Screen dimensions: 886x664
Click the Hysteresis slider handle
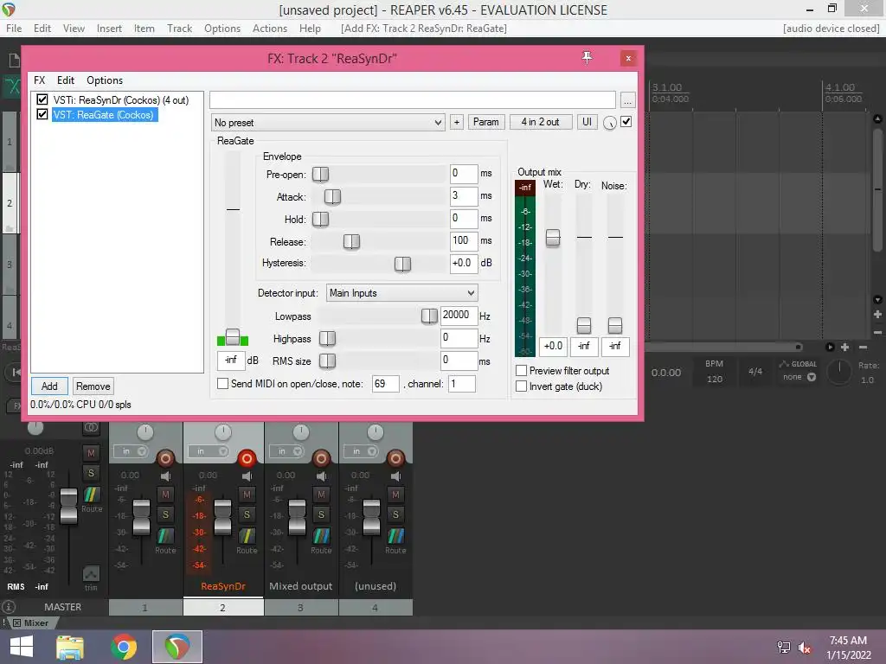[402, 264]
